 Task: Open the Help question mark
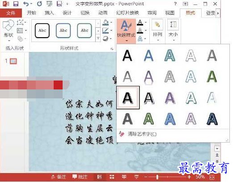pyautogui.click(x=175, y=4)
